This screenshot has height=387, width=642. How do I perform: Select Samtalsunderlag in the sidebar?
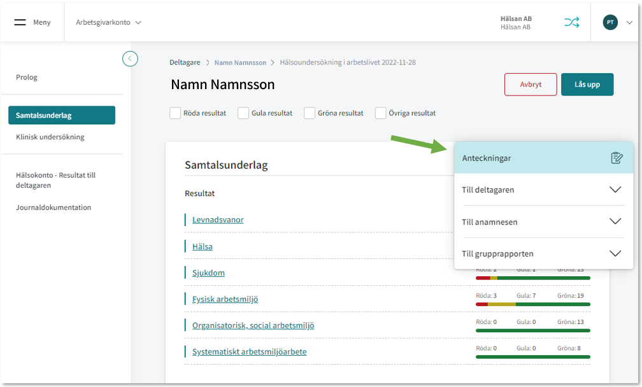pos(62,115)
